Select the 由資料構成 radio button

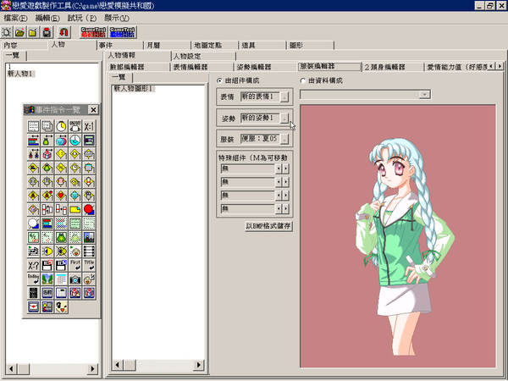pyautogui.click(x=303, y=80)
